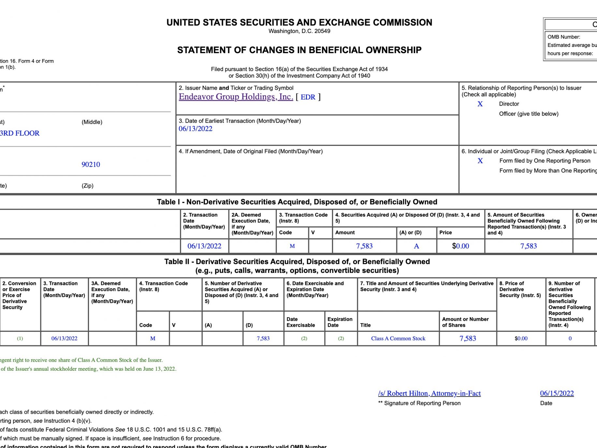This screenshot has height=448, width=597.
Task: Click the 06/15/2022 signature date link
Action: (557, 393)
